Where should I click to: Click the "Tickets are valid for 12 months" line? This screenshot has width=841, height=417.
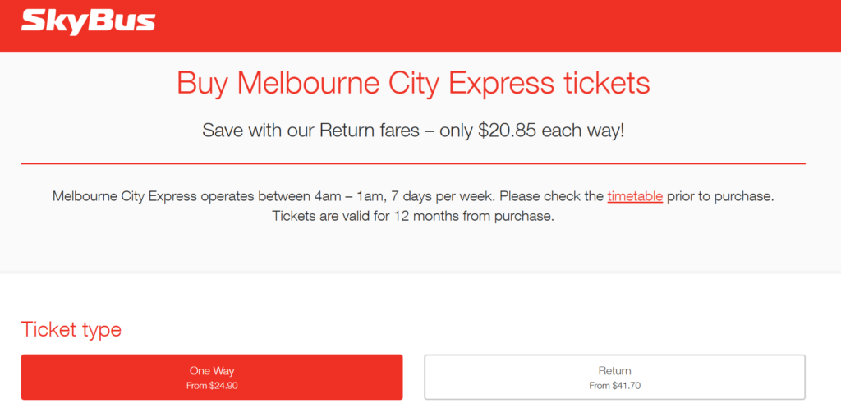pyautogui.click(x=413, y=217)
